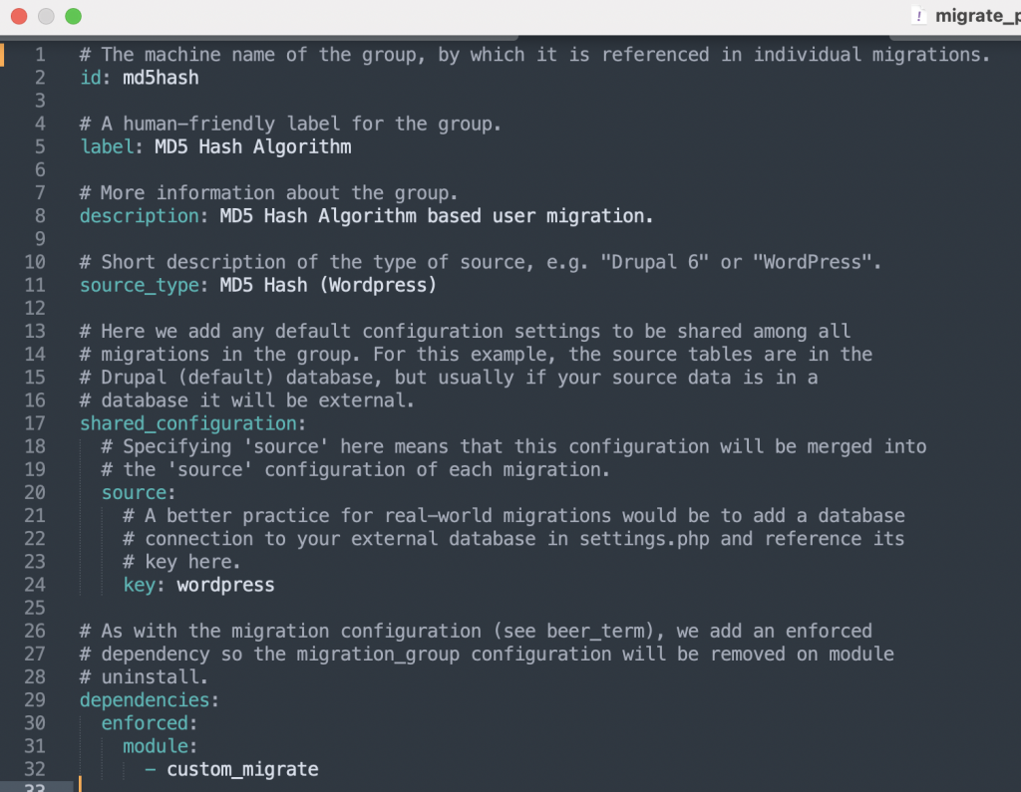Image resolution: width=1021 pixels, height=792 pixels.
Task: Click the source key on line 20
Action: [134, 493]
